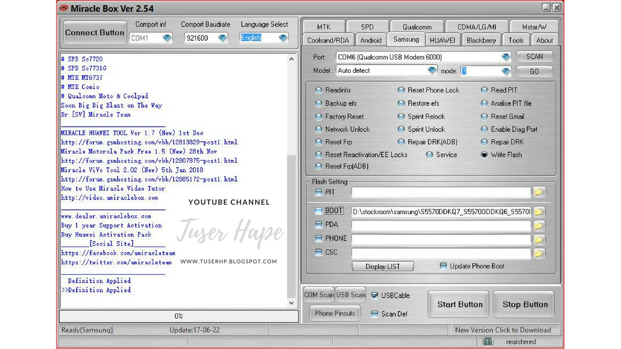621x349 pixels.
Task: Switch to the Qualcomm tab
Action: point(417,27)
